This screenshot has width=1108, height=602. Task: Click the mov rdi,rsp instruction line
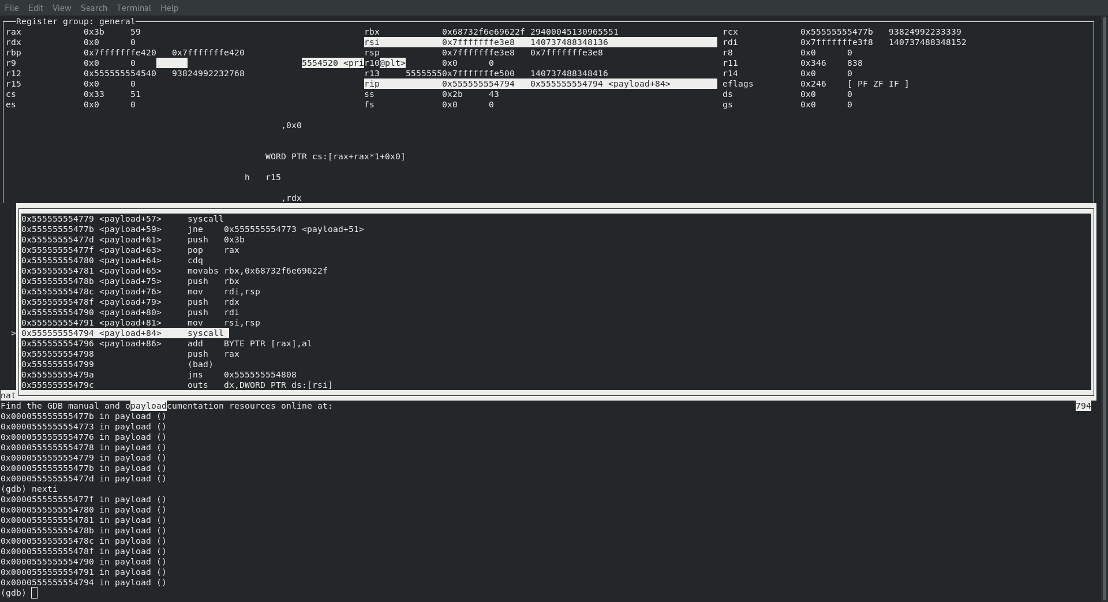tap(141, 291)
